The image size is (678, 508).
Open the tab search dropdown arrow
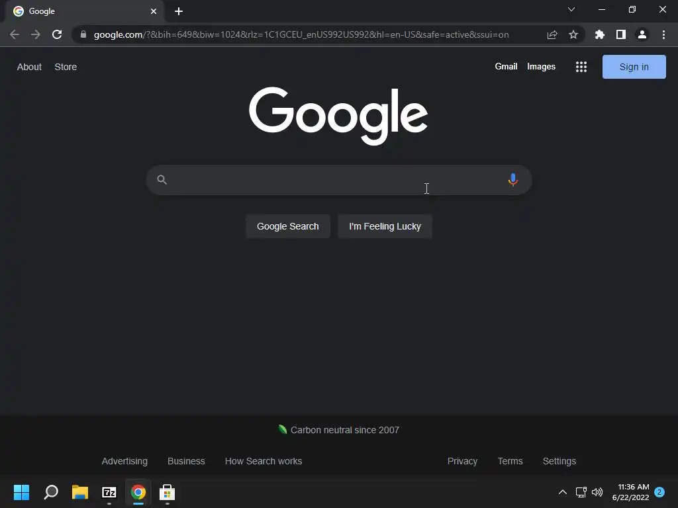571,9
